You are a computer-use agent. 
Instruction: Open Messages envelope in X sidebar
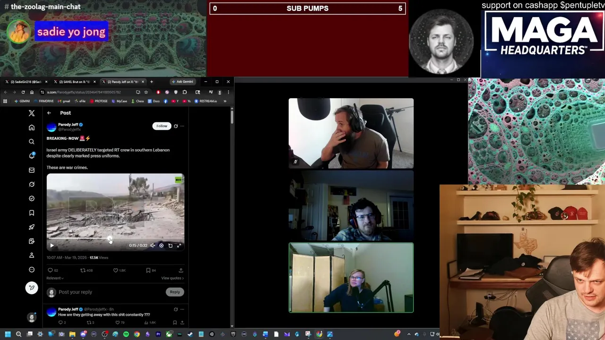click(32, 170)
